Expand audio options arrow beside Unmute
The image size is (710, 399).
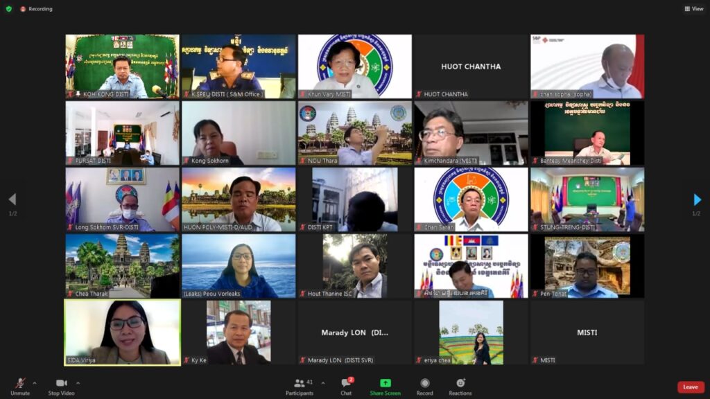[x=35, y=383]
